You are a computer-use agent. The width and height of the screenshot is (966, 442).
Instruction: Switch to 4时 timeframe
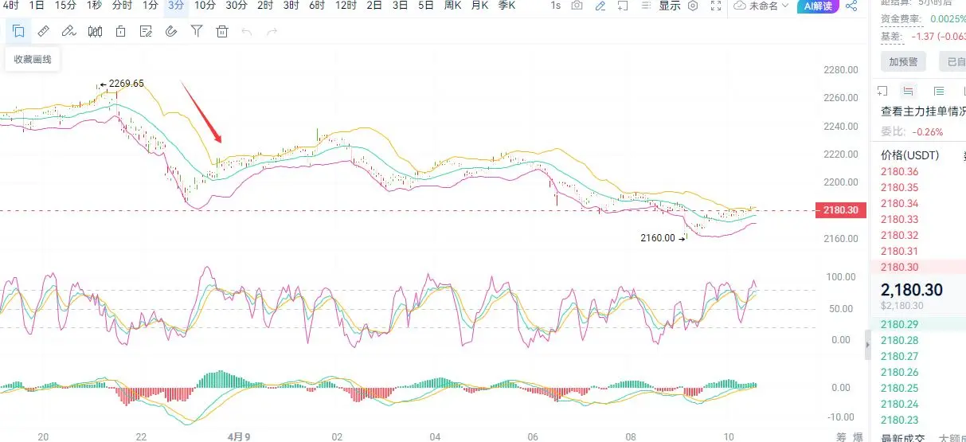tap(10, 5)
